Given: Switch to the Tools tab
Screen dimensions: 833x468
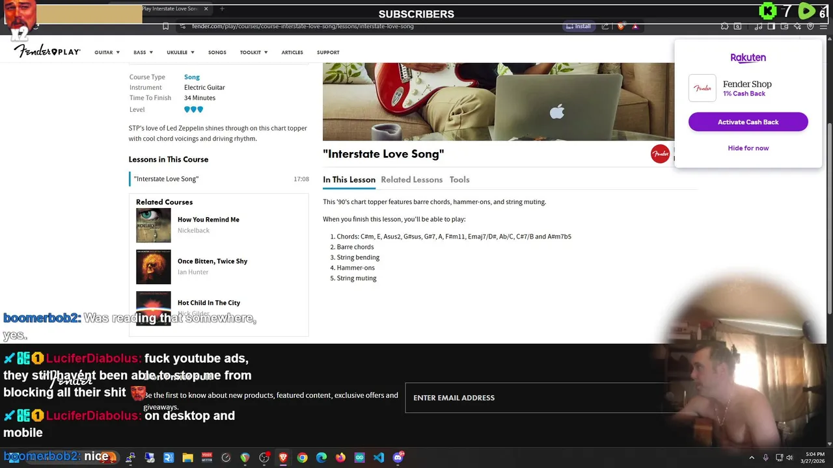Looking at the screenshot, I should coord(459,179).
